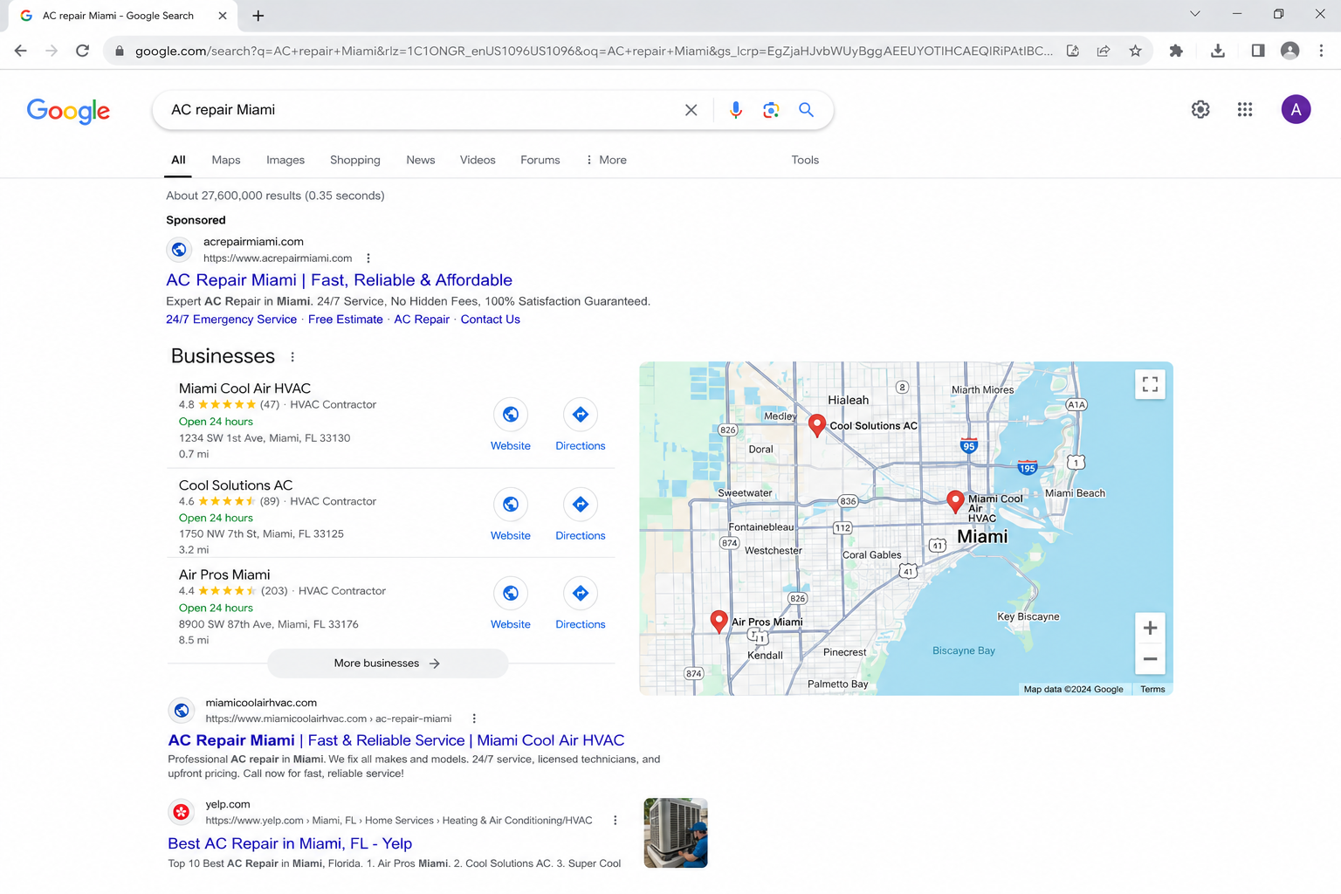Get directions to Cool Solutions AC

[x=581, y=505]
